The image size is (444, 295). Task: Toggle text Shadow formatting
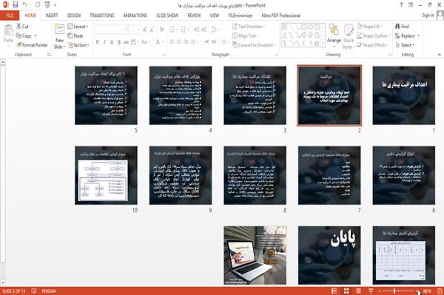pyautogui.click(x=119, y=42)
